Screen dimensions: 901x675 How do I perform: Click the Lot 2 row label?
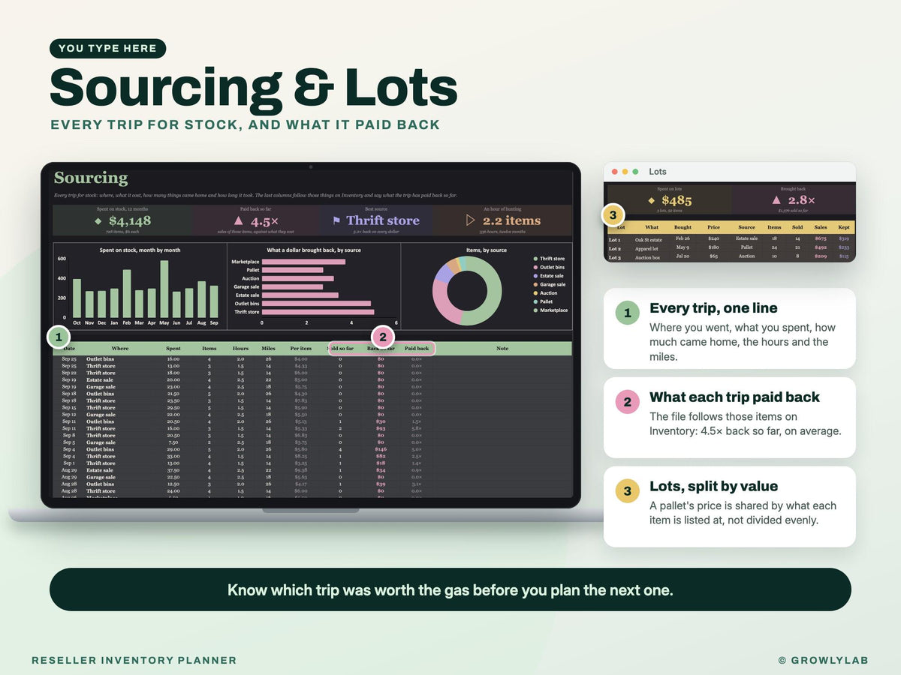click(x=615, y=248)
